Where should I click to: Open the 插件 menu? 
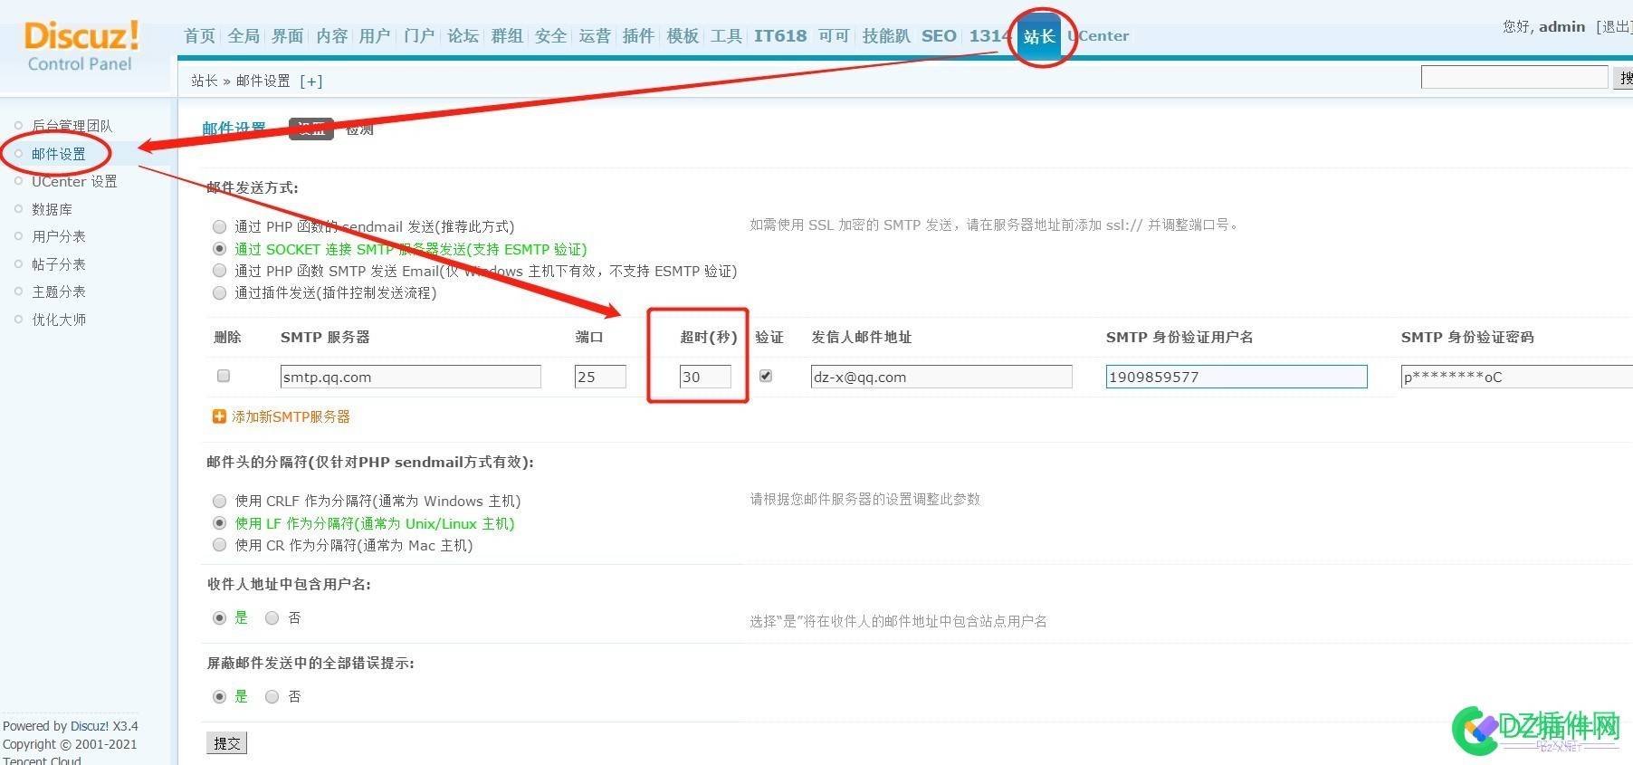tap(638, 36)
